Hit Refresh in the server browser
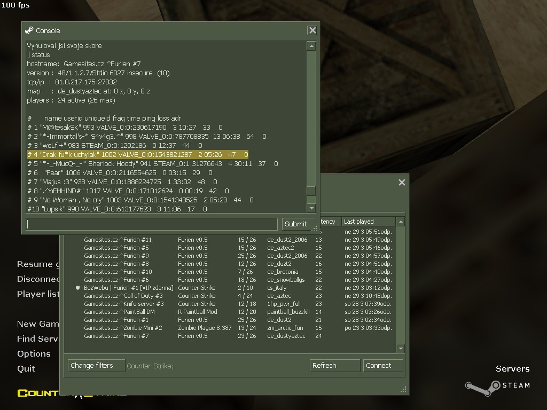This screenshot has width=547, height=410. [334, 366]
